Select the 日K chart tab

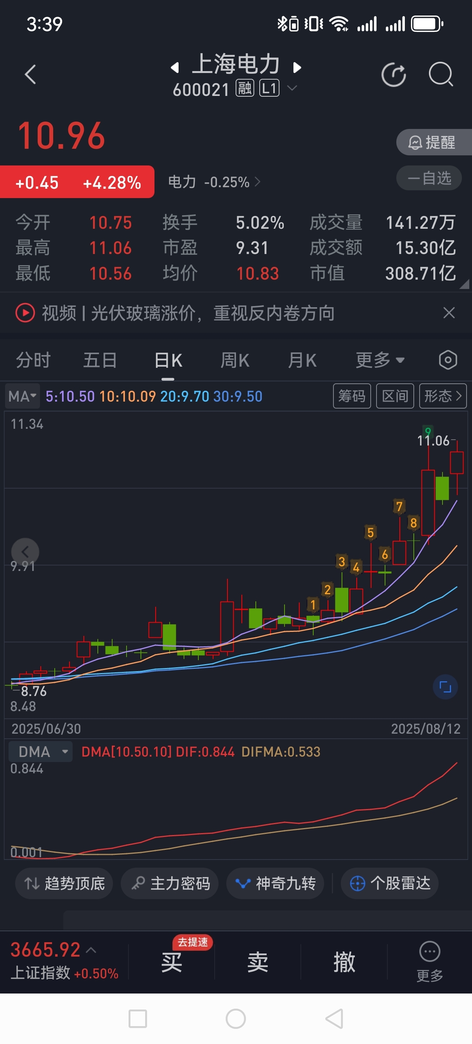[168, 360]
